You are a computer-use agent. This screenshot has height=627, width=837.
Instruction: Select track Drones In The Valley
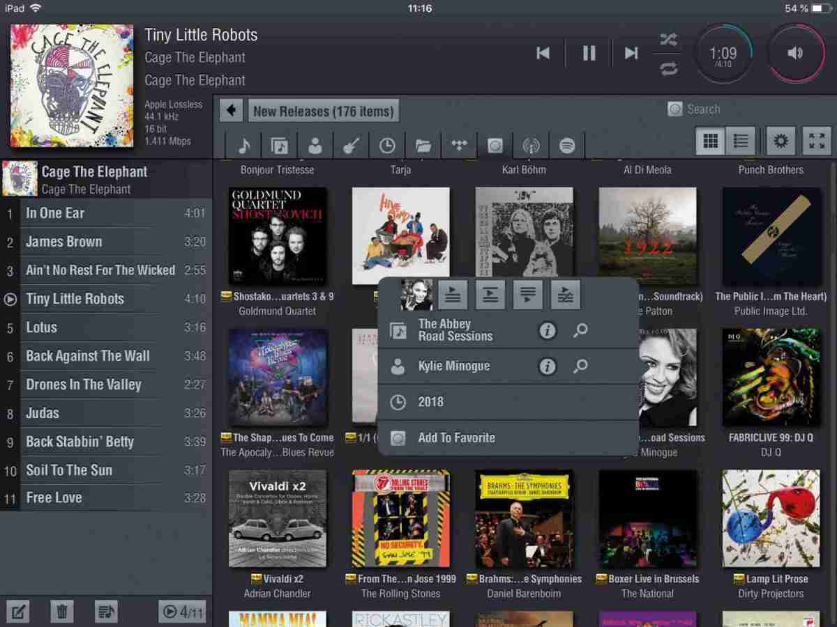pos(105,385)
